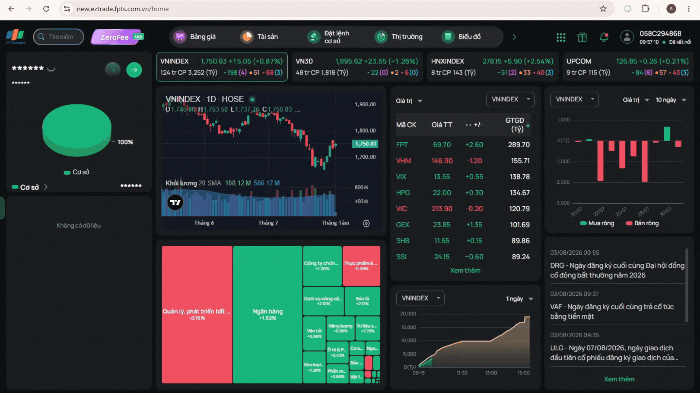Click the Tài sản pie icon

pyautogui.click(x=247, y=37)
